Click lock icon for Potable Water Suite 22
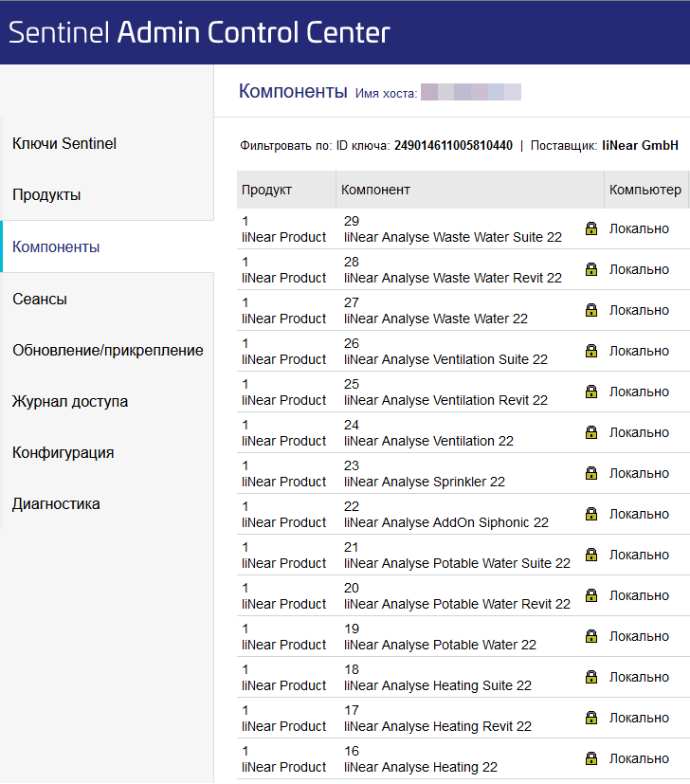This screenshot has width=690, height=784. 591,555
